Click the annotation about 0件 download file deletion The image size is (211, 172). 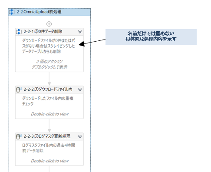point(49,46)
